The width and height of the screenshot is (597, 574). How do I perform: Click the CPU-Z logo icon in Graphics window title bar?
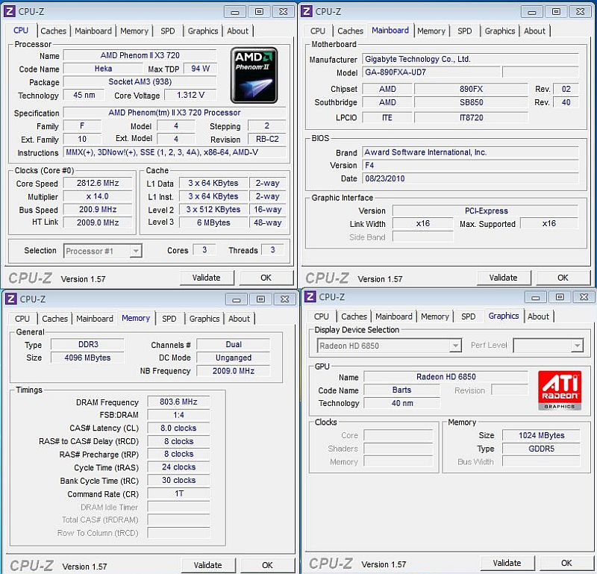(x=310, y=296)
